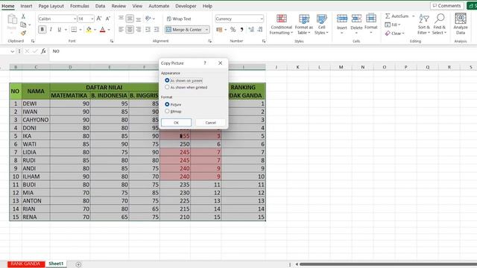Click OK in Copy Picture dialog
Viewport: 477px width, 268px height.
click(x=176, y=122)
